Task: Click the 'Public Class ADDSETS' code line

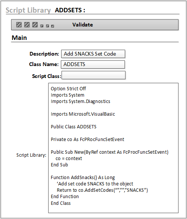Action: tap(74, 127)
